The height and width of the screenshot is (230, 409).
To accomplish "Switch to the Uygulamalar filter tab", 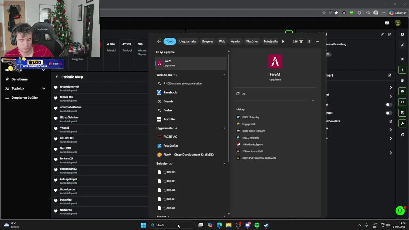I will coord(188,41).
